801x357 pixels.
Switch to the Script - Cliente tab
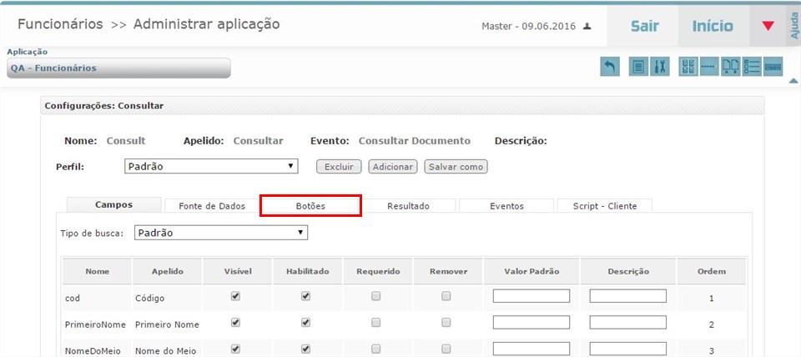(x=605, y=206)
